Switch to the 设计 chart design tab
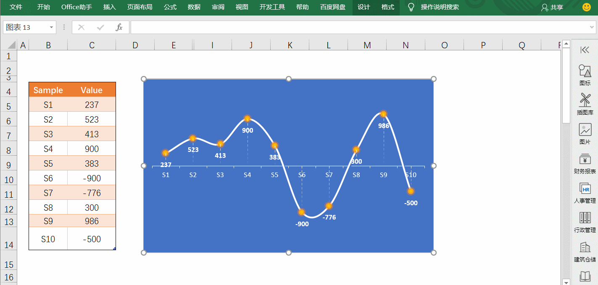 click(x=364, y=7)
